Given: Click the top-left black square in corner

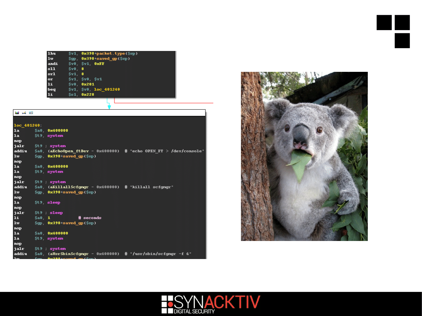Looking at the screenshot, I should coord(384,22).
